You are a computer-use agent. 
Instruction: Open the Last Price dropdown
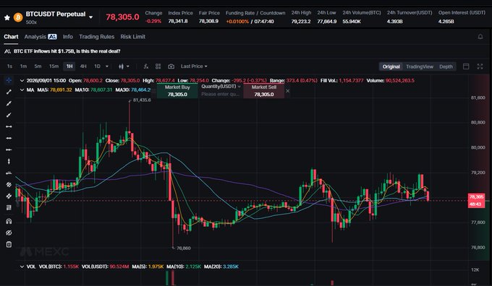(194, 66)
